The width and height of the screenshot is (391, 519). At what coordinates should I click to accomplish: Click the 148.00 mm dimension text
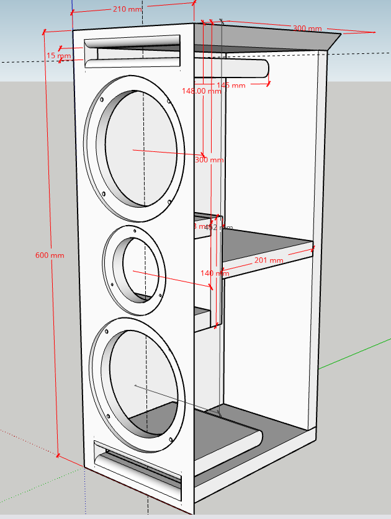[201, 91]
